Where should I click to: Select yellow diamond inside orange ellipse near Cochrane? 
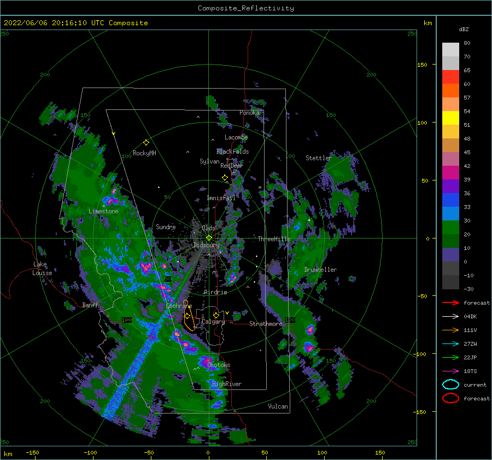[188, 316]
